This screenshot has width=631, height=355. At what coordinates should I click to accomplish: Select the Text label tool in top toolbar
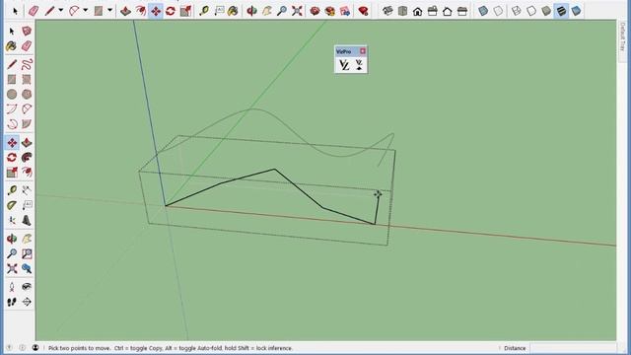click(x=219, y=11)
